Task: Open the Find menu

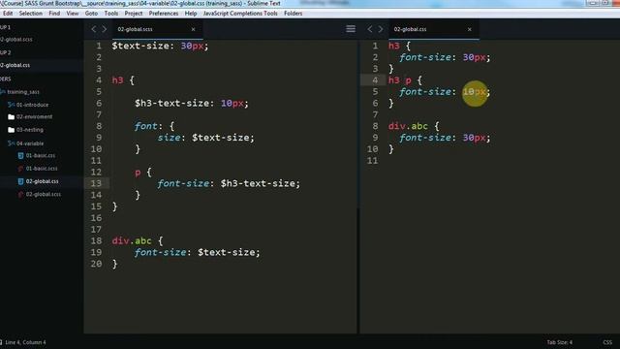Action: (54, 14)
